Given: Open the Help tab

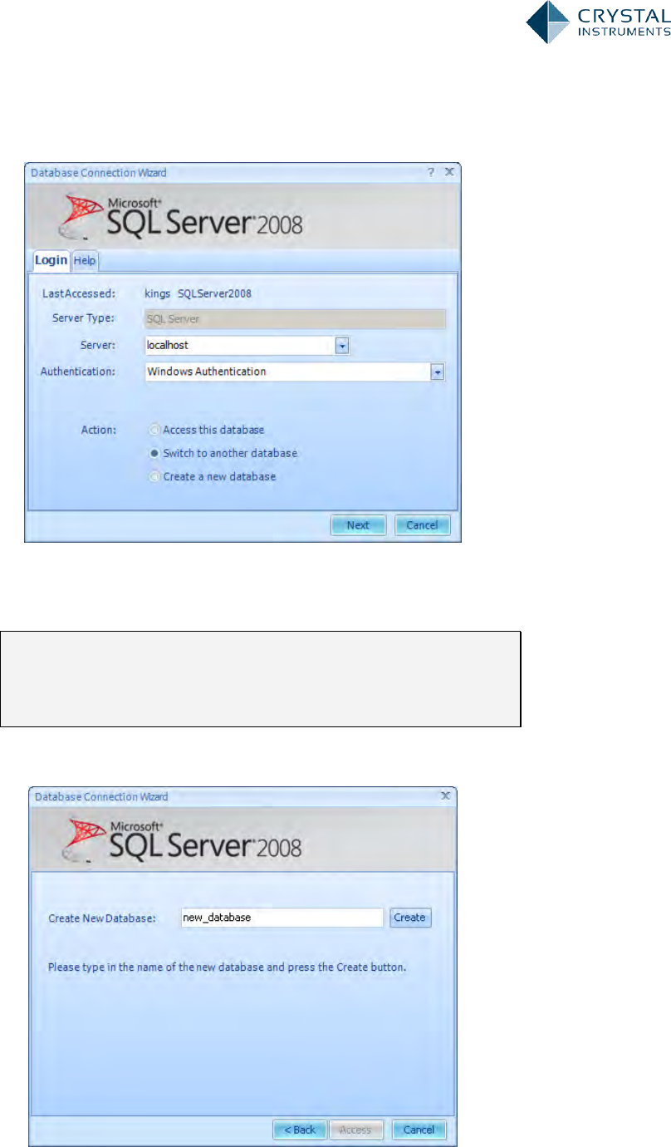Looking at the screenshot, I should tap(85, 261).
